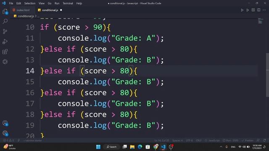Click Prettier status in status bar

248,141
